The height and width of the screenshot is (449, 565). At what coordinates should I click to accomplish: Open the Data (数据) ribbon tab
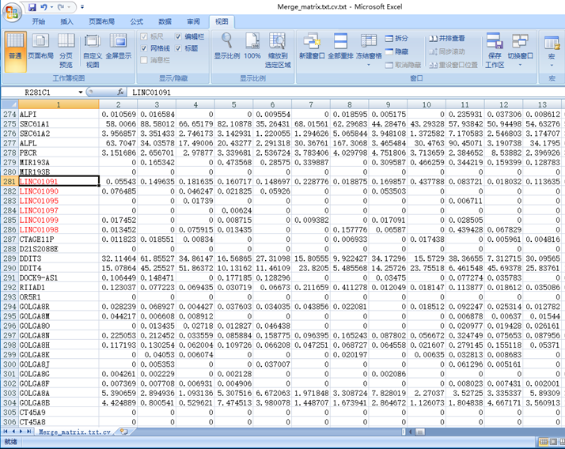pos(165,21)
